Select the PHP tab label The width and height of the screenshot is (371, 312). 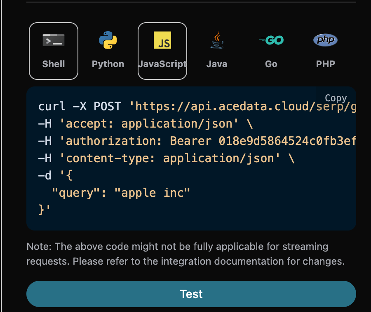point(326,64)
